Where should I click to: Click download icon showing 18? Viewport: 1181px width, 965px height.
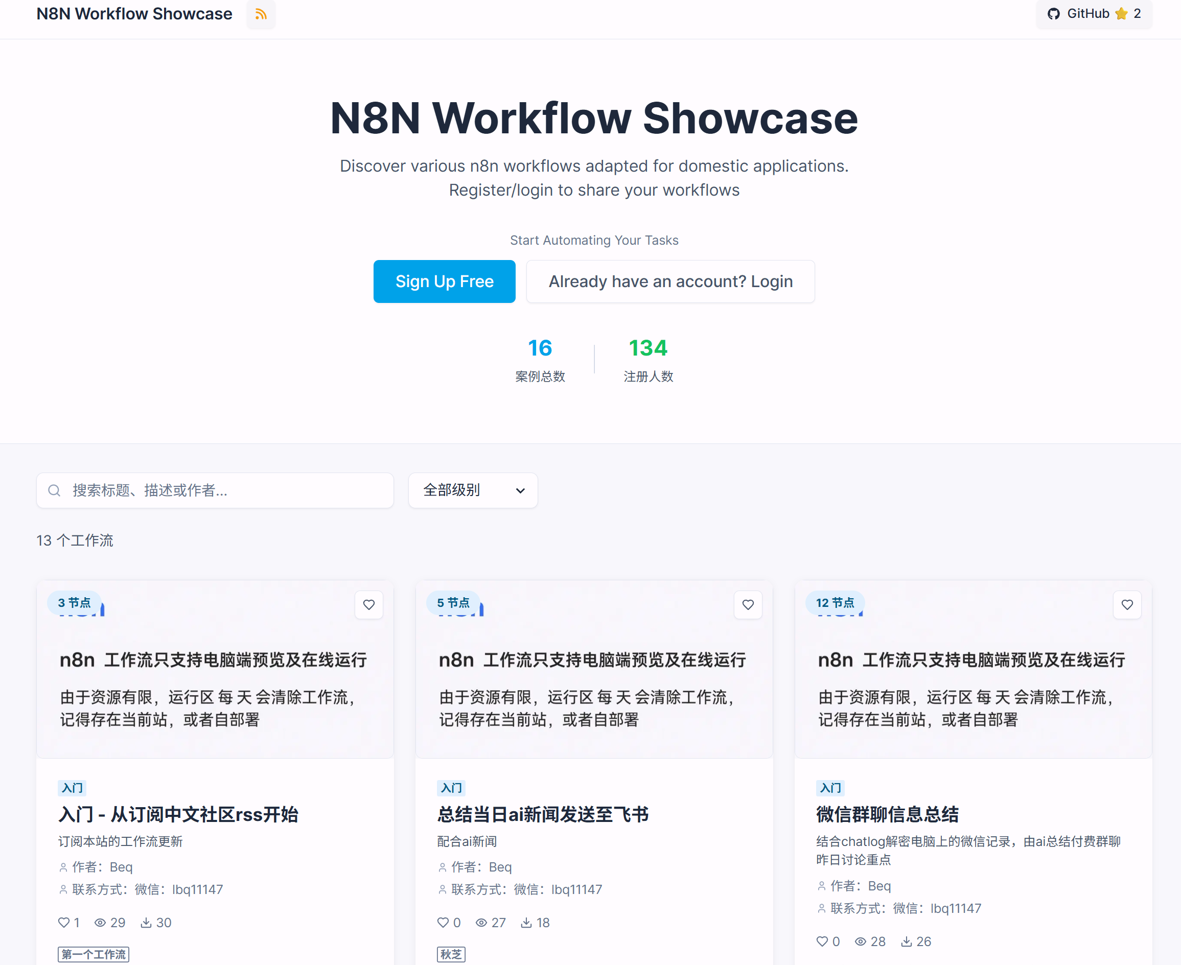[x=526, y=923]
